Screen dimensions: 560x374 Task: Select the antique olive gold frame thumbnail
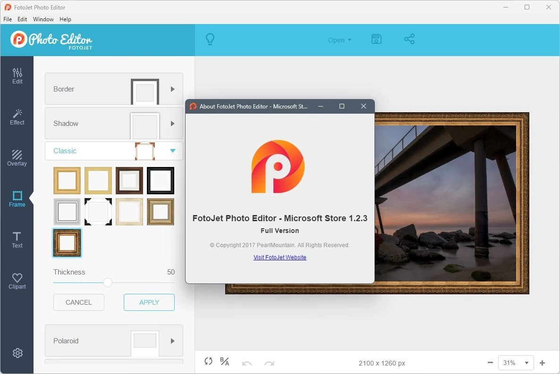(x=161, y=212)
